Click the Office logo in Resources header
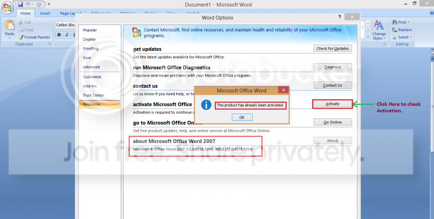 [x=137, y=32]
